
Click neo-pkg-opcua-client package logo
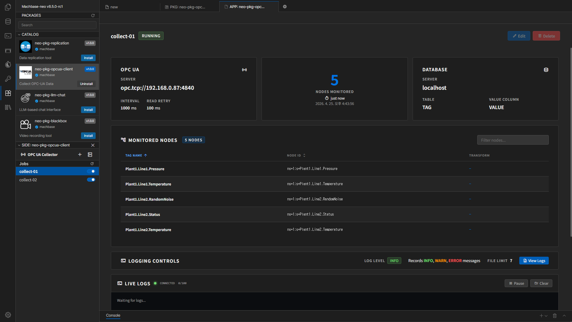coord(26,72)
